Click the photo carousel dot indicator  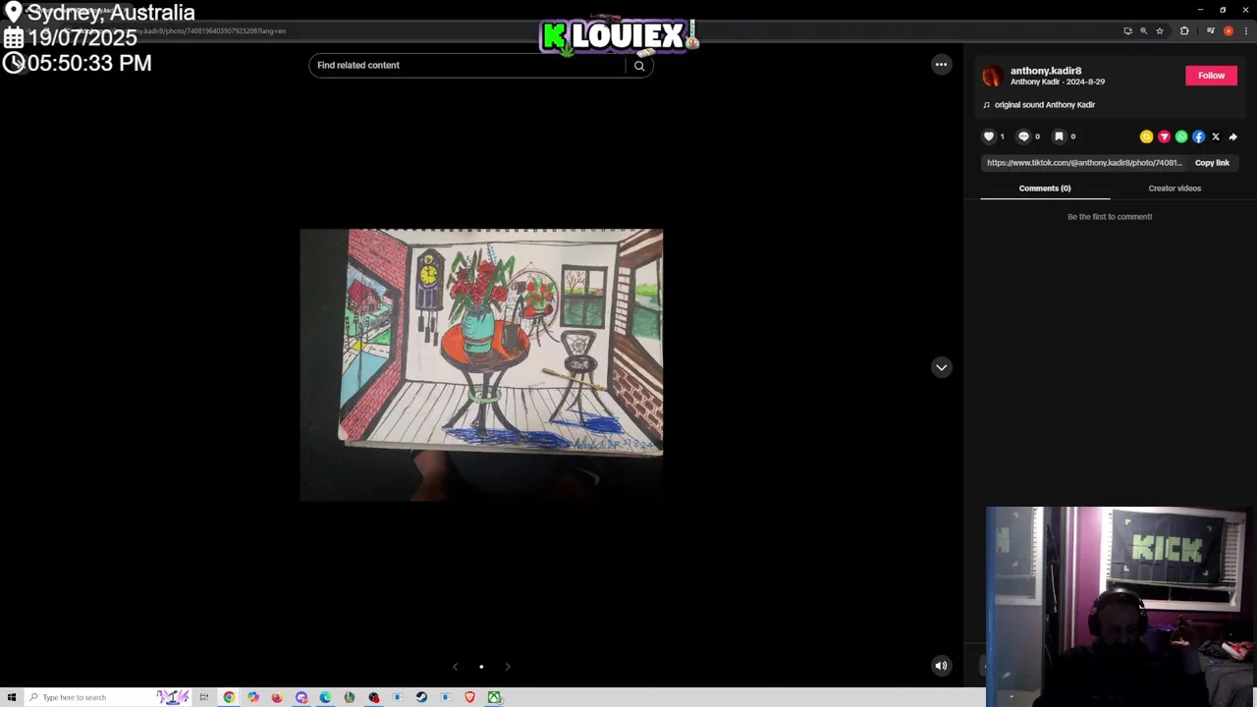point(481,667)
